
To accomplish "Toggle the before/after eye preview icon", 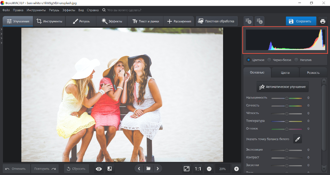I will [99, 169].
